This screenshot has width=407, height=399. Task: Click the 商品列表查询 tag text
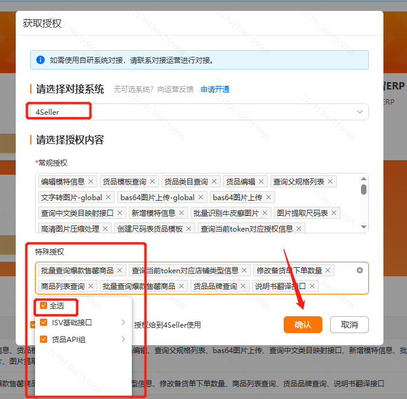tap(63, 286)
